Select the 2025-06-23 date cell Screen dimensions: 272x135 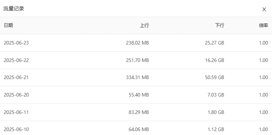click(x=16, y=43)
